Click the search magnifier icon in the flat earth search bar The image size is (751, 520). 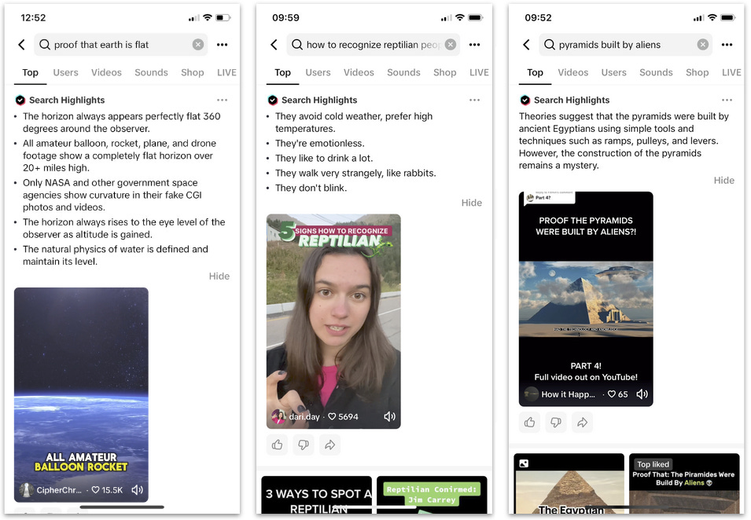45,45
